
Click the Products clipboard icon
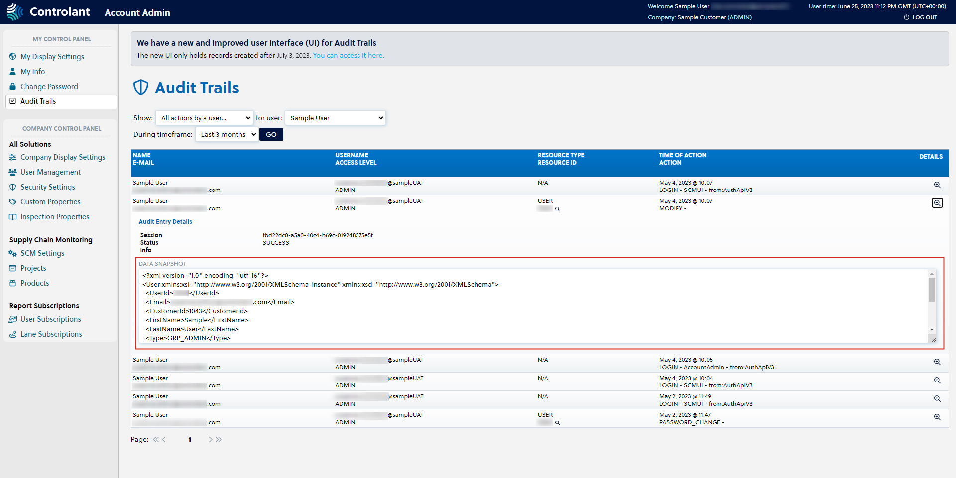pyautogui.click(x=13, y=283)
